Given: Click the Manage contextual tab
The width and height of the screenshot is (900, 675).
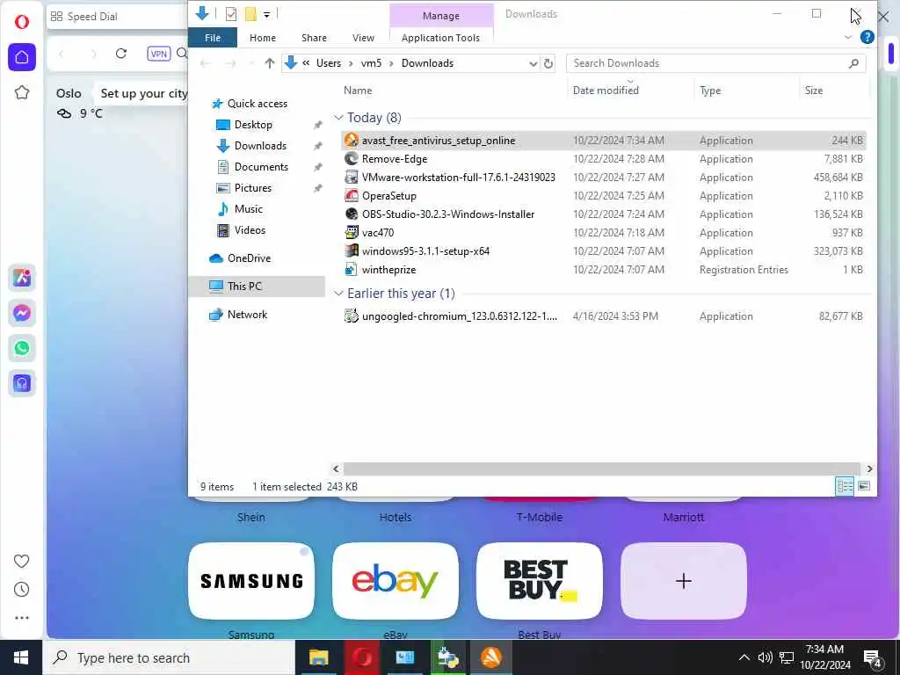Looking at the screenshot, I should coord(441,16).
